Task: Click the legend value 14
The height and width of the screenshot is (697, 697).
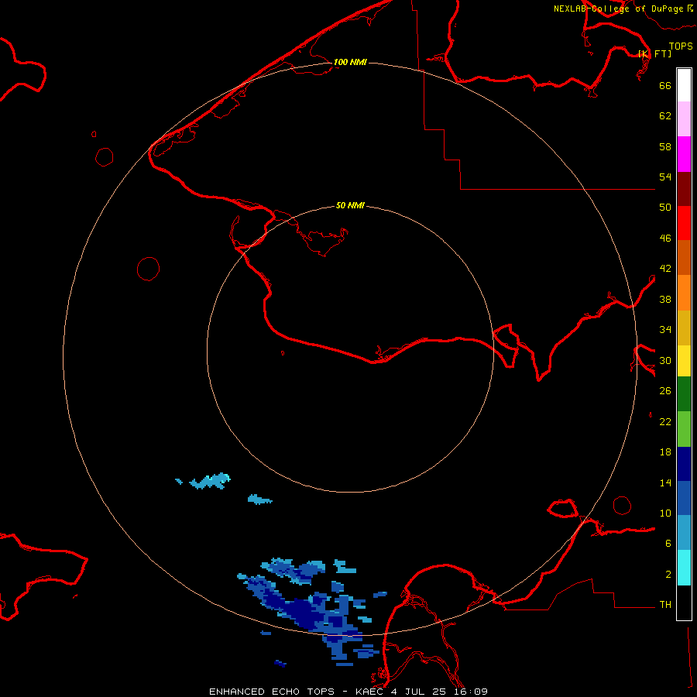Action: pos(665,482)
